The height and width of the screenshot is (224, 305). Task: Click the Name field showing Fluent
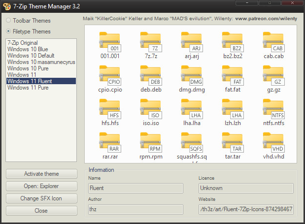pos(136,188)
